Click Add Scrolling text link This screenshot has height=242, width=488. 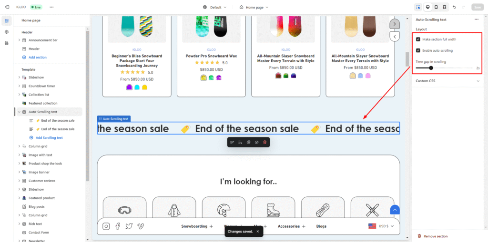pos(49,137)
